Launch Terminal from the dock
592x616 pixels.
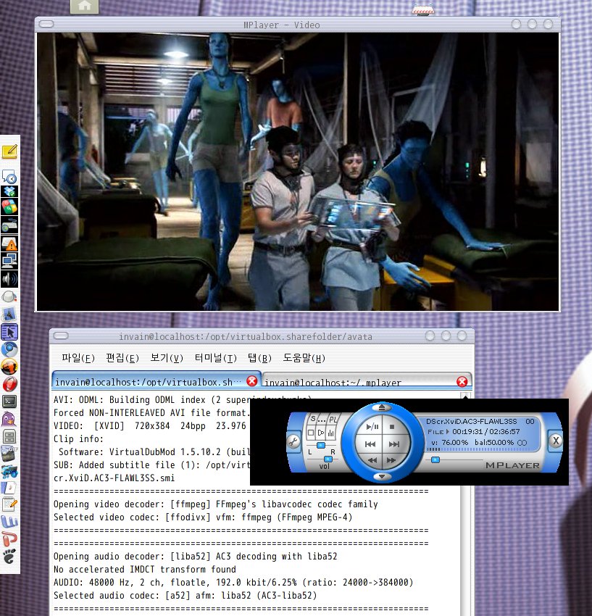click(x=9, y=401)
